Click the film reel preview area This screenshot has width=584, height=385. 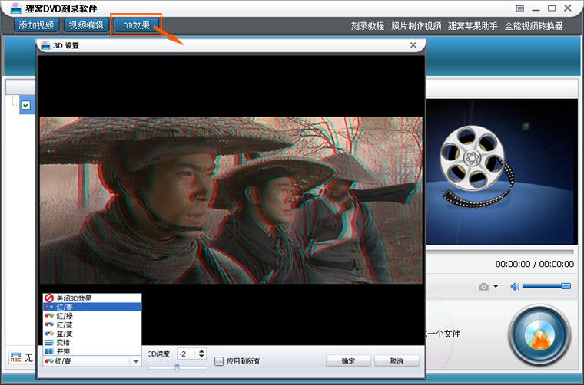click(x=502, y=171)
